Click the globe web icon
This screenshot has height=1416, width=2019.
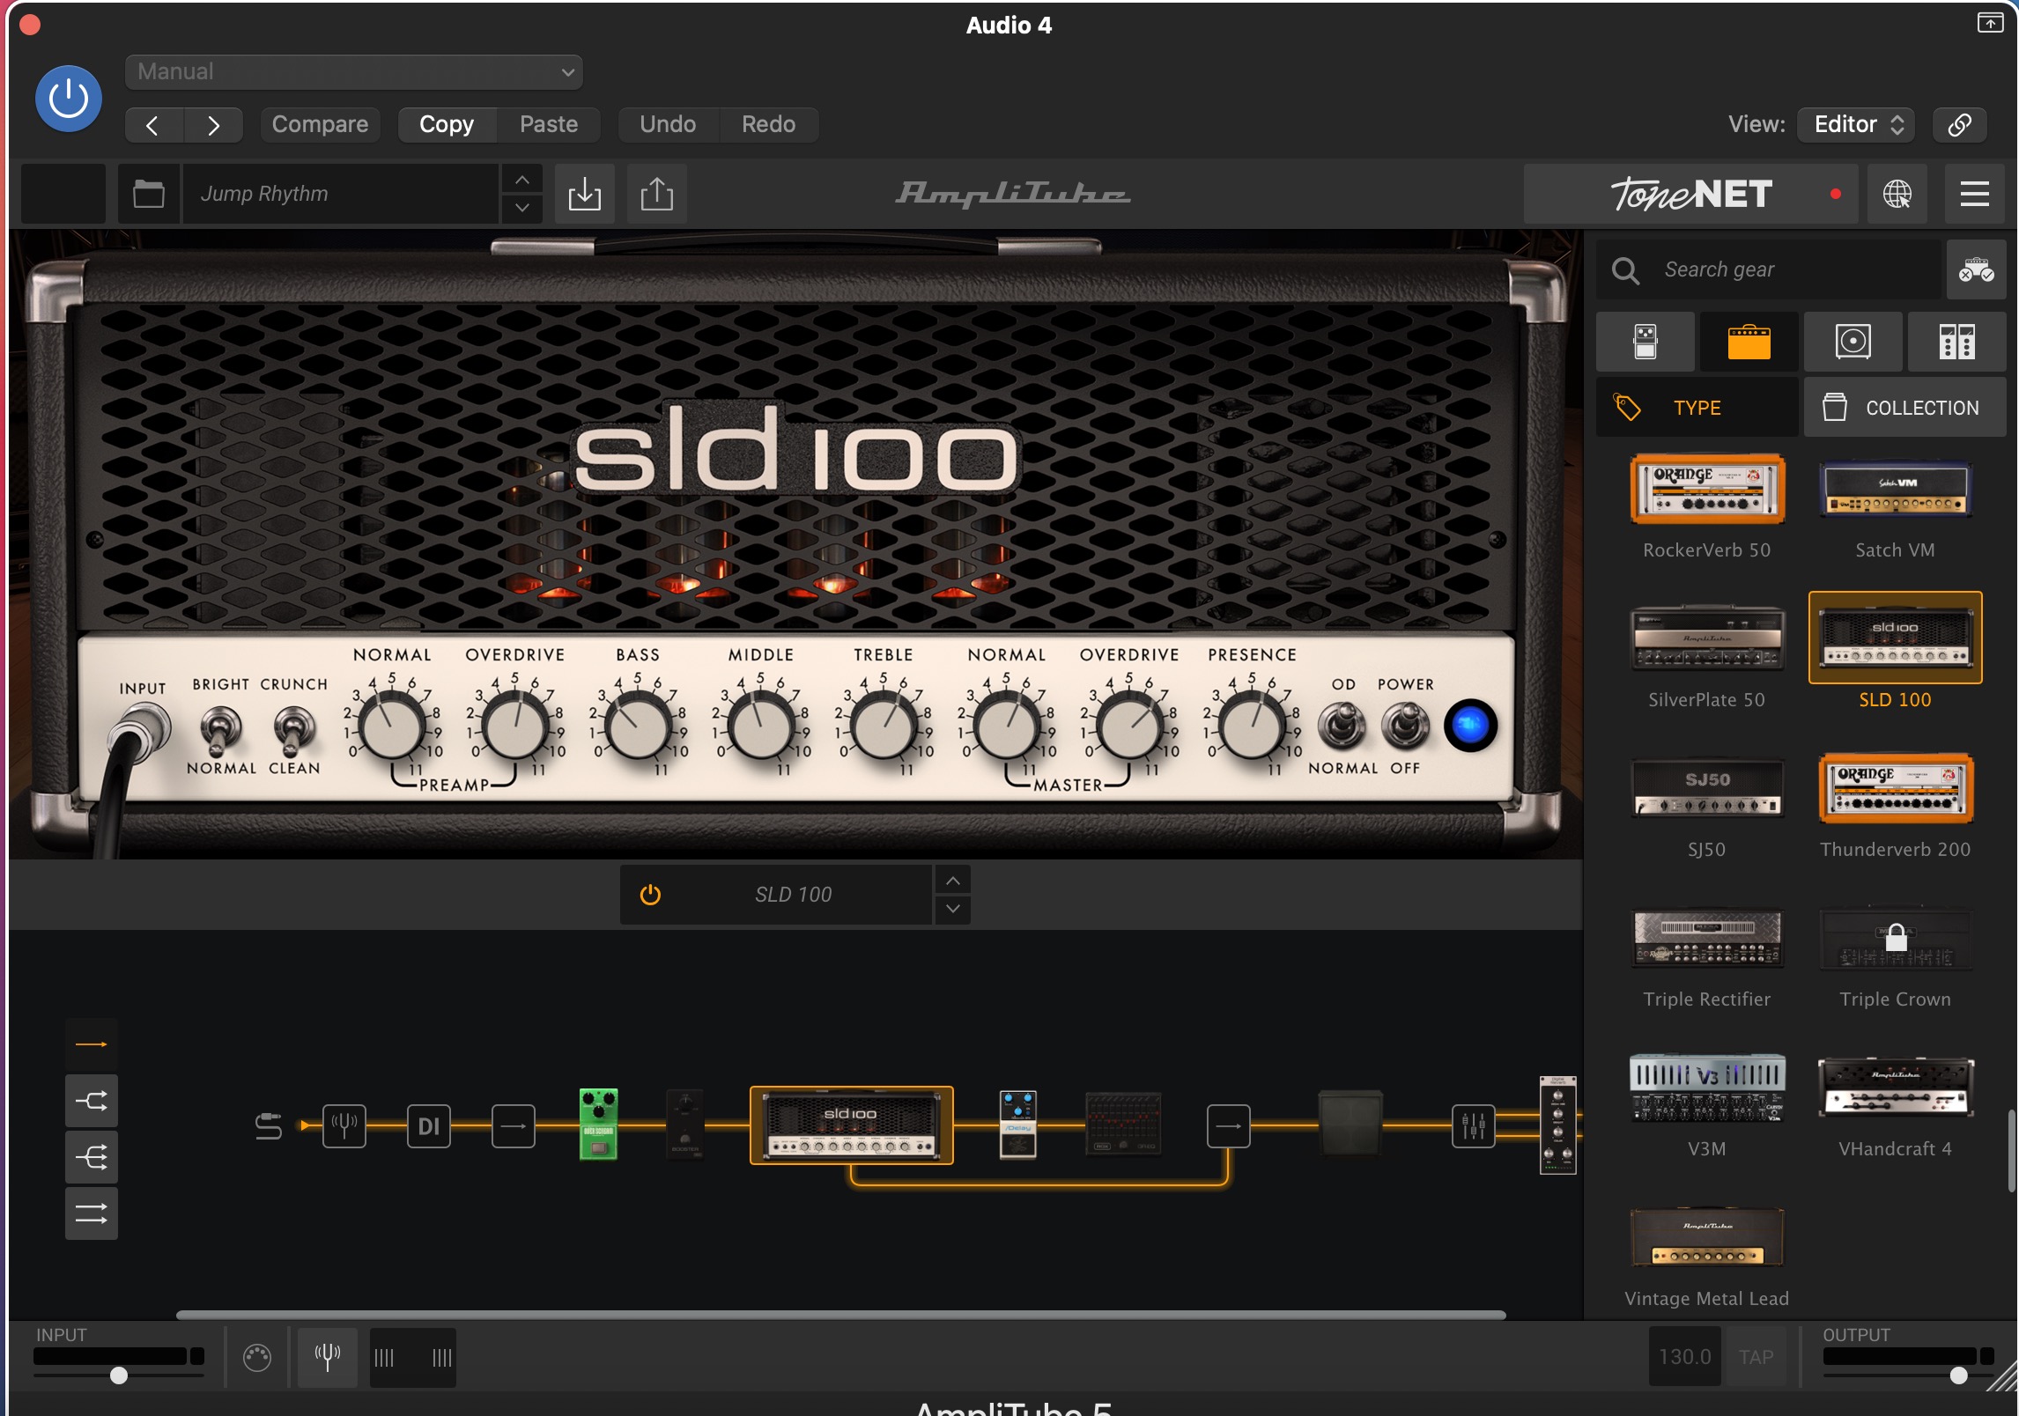pos(1897,194)
